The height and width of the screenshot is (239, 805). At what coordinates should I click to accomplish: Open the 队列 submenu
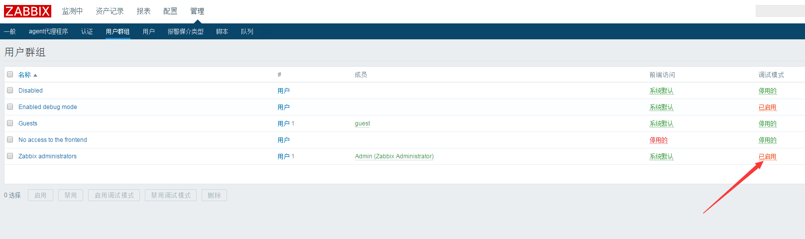pos(247,31)
